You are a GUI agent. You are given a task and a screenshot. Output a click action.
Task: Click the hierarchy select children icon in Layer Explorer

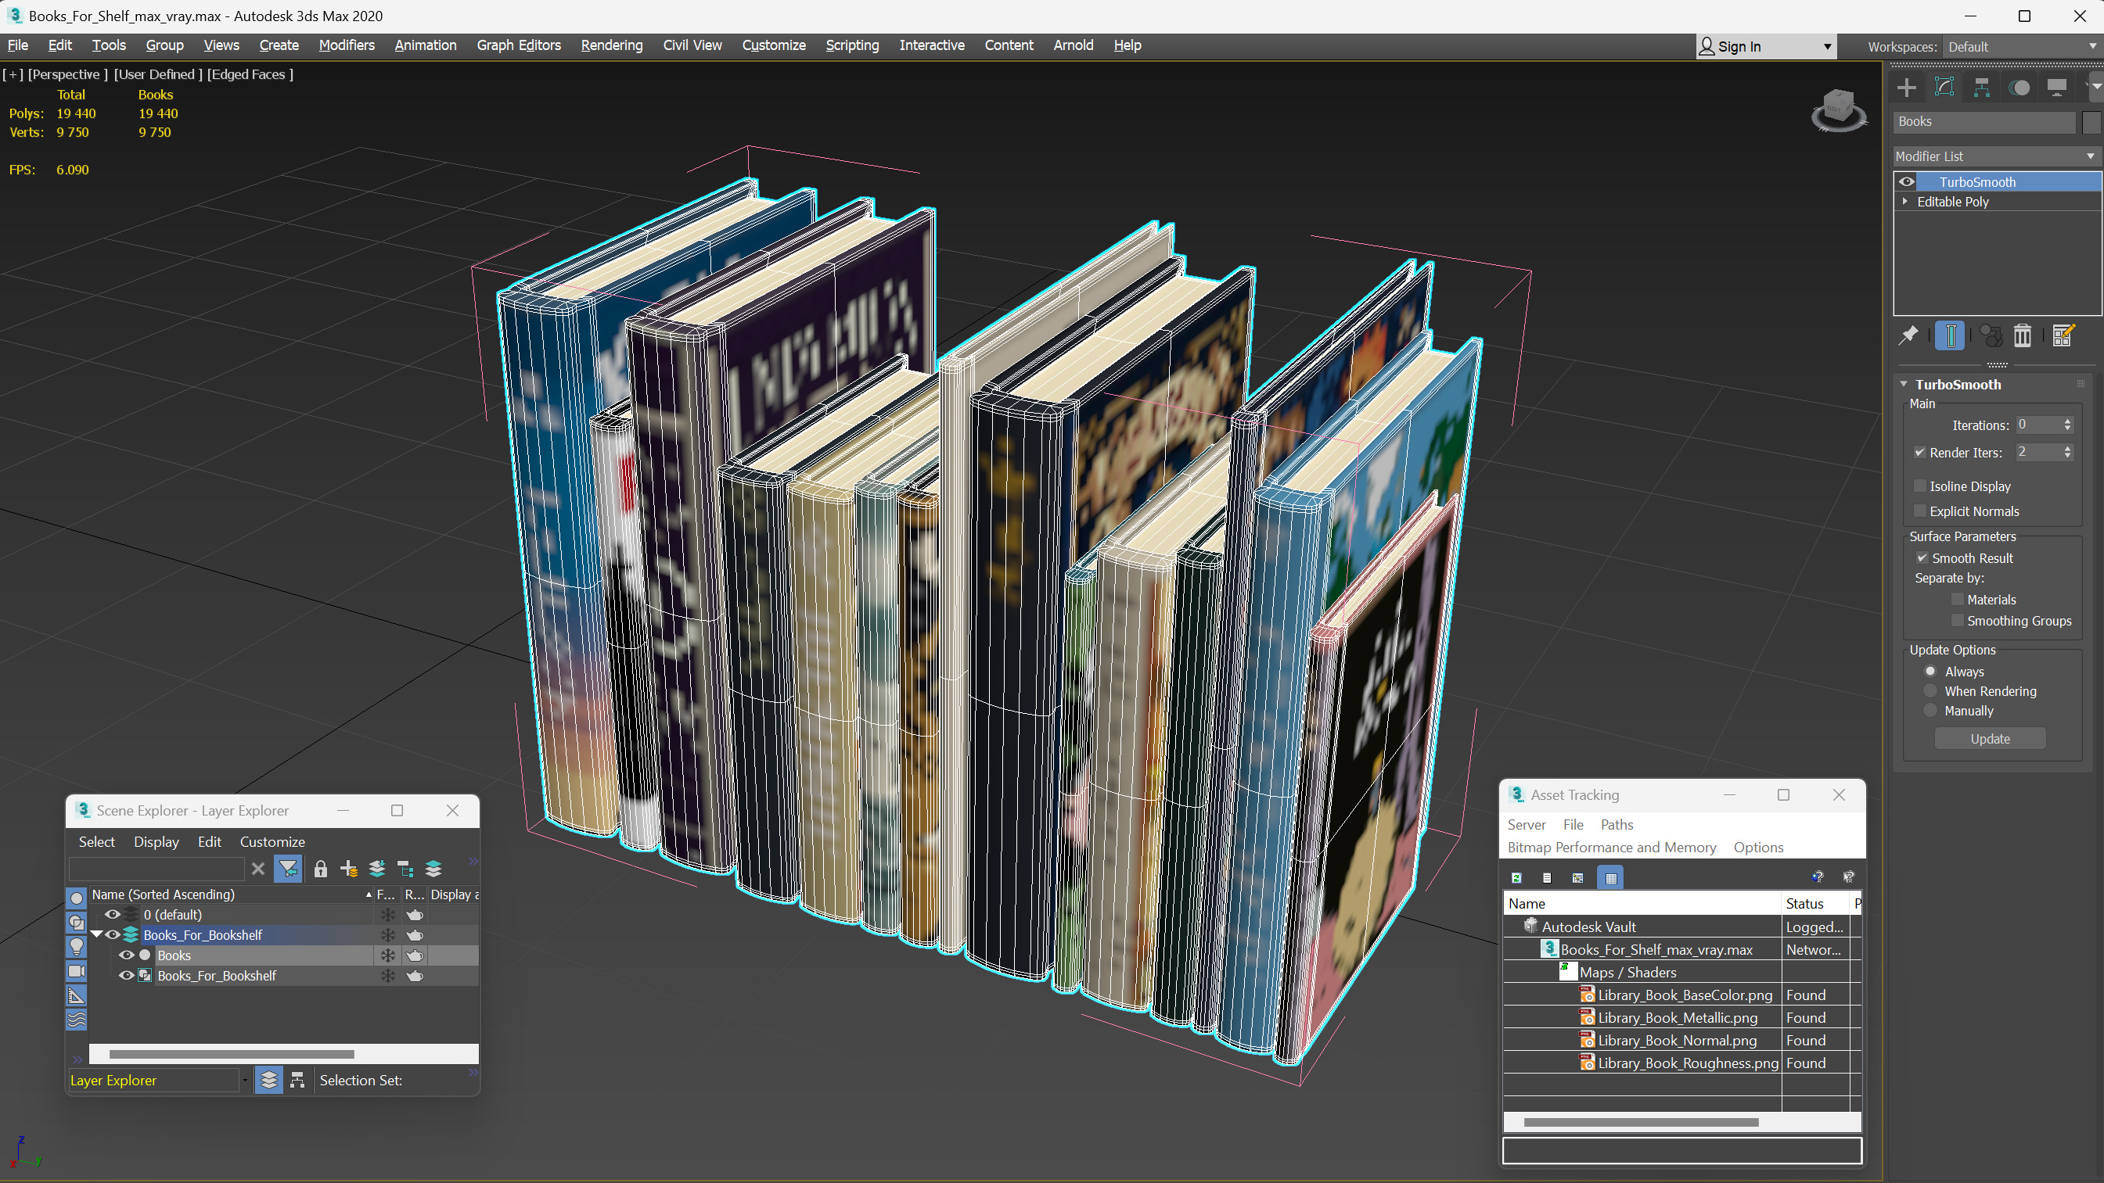coord(405,869)
